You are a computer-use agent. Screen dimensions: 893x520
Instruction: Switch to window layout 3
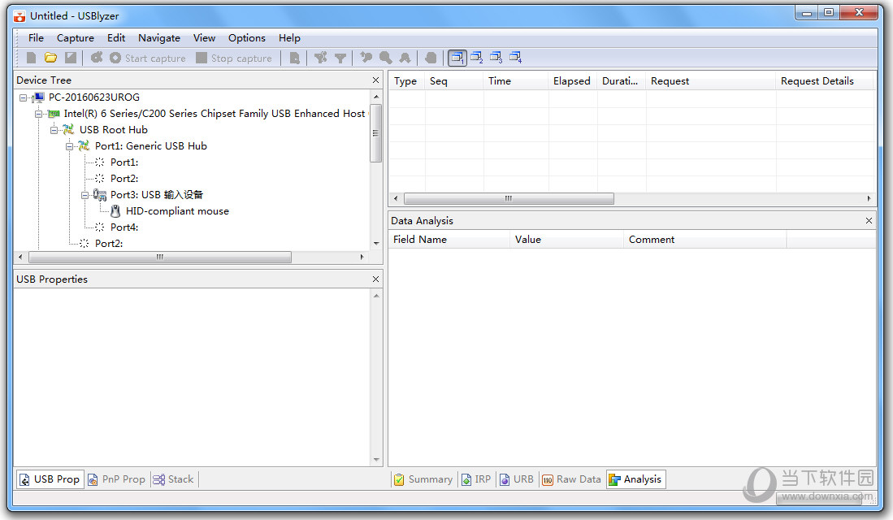[496, 58]
